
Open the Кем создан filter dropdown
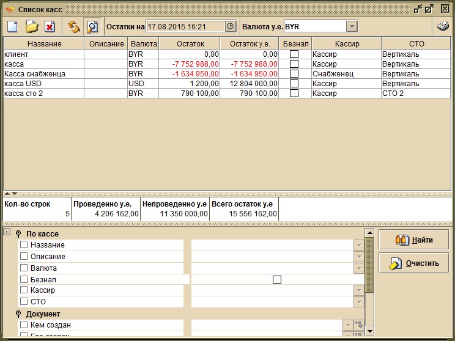tap(348, 325)
